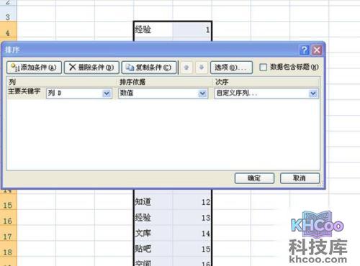Select cell with value 12
This screenshot has width=360, height=266.
pos(192,202)
